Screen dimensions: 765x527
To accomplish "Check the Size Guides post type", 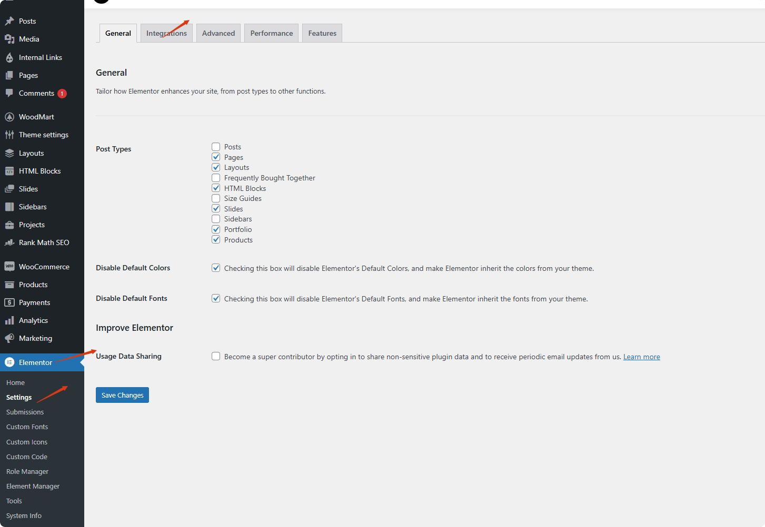I will (x=216, y=198).
